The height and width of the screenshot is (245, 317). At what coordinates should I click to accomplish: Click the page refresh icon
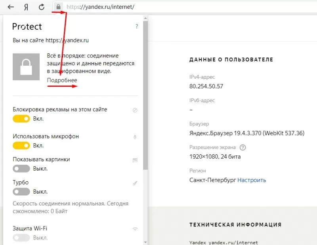coord(41,7)
